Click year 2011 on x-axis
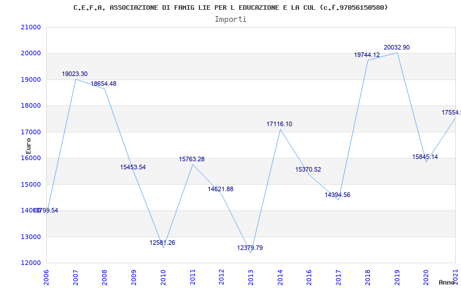Screen dimensions: 461x288 (x=192, y=277)
